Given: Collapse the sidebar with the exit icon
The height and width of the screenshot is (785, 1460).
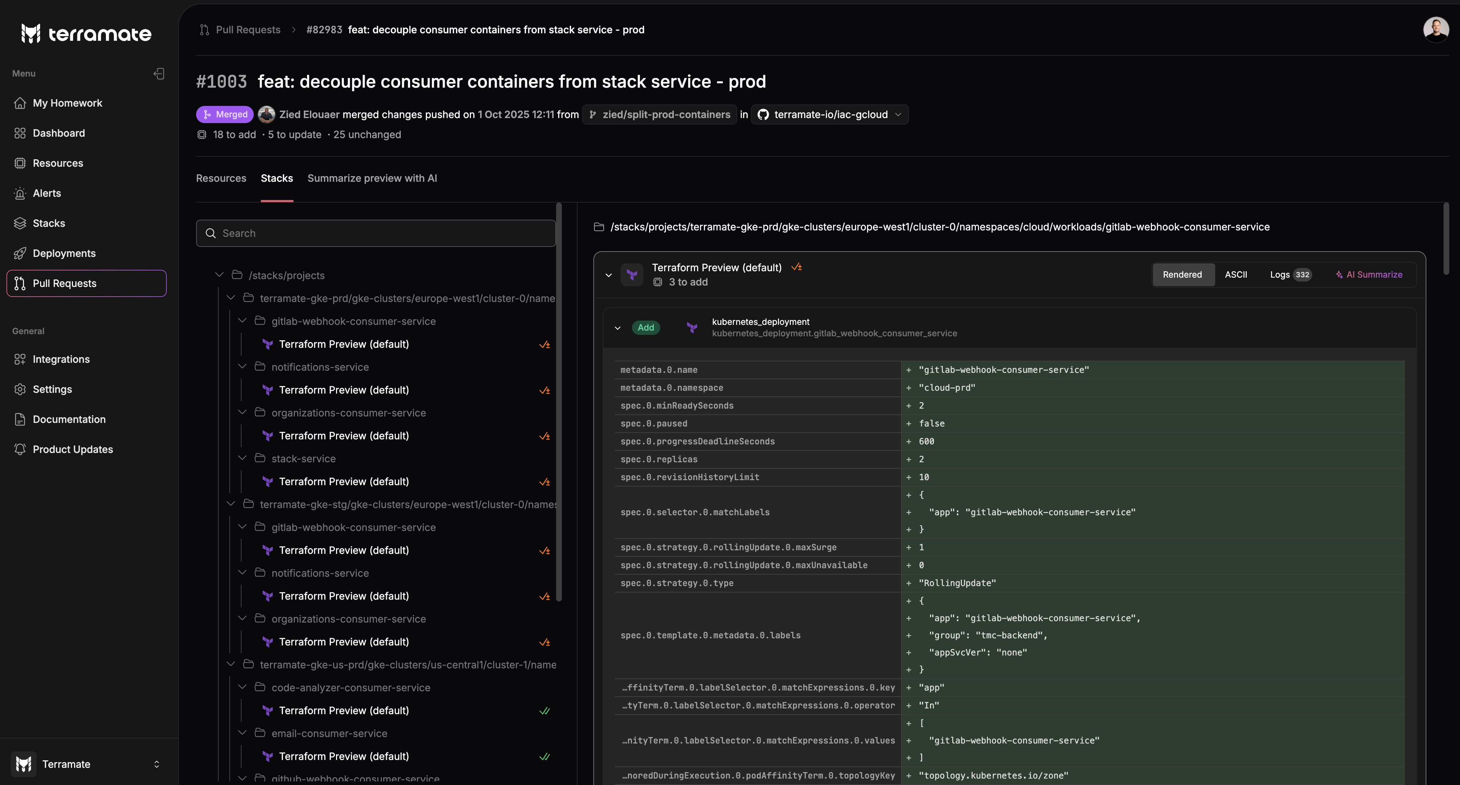Looking at the screenshot, I should pyautogui.click(x=159, y=73).
